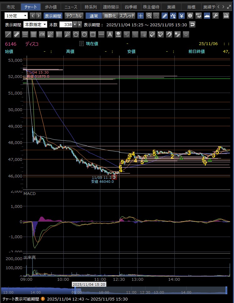This screenshot has height=303, width=234.
Task: Click the eraser tool icon
Action: [x=152, y=34]
